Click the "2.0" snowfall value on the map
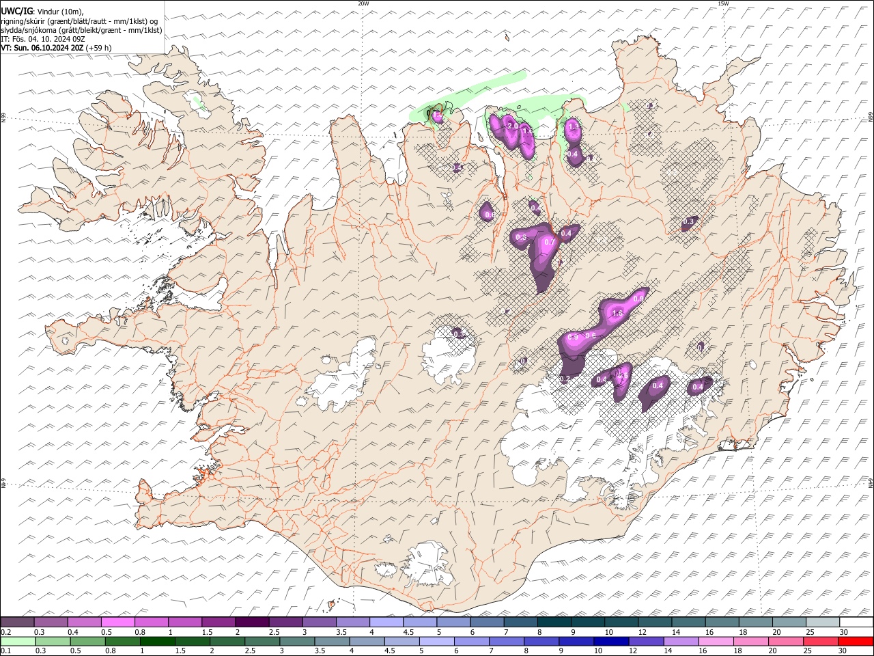Screen dimensions: 874x656 pyautogui.click(x=513, y=126)
